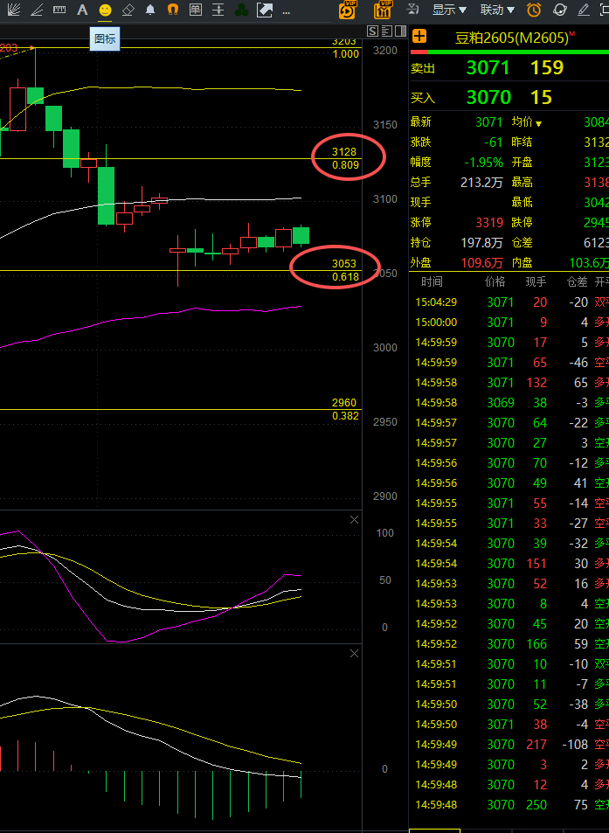Click the 14:59:48 row with volume 250

coord(509,805)
